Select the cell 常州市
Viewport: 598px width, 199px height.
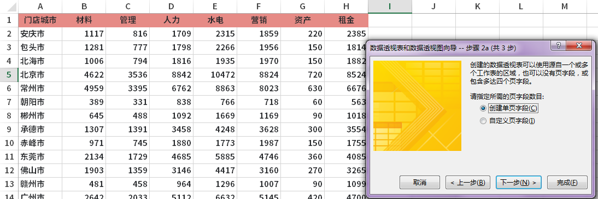[40, 89]
